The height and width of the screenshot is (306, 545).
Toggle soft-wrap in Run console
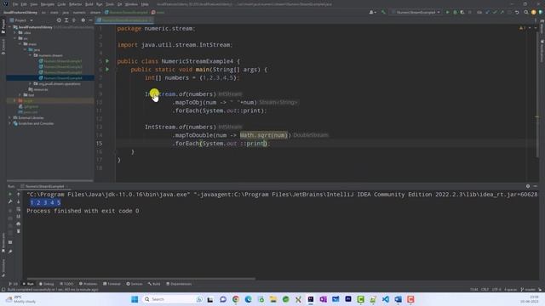click(x=19, y=209)
